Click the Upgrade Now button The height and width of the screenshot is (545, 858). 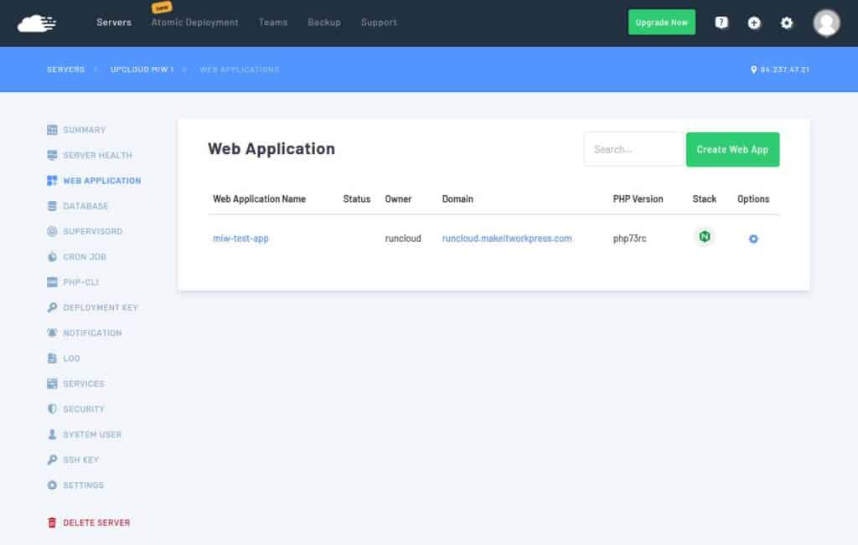click(662, 23)
